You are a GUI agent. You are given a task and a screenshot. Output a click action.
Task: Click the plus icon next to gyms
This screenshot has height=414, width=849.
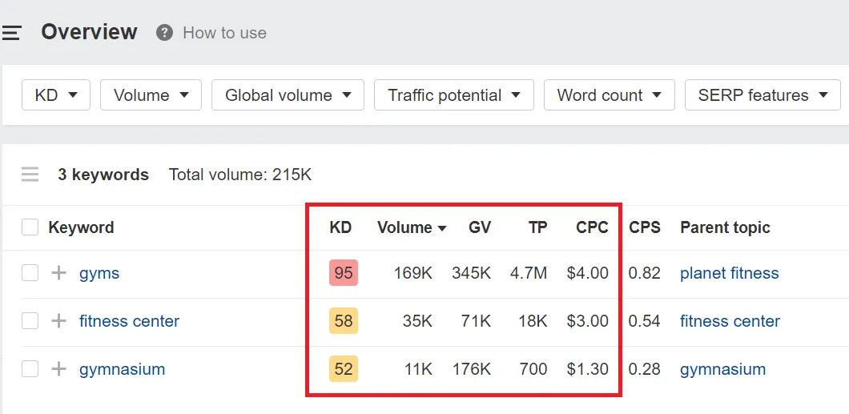coord(58,273)
